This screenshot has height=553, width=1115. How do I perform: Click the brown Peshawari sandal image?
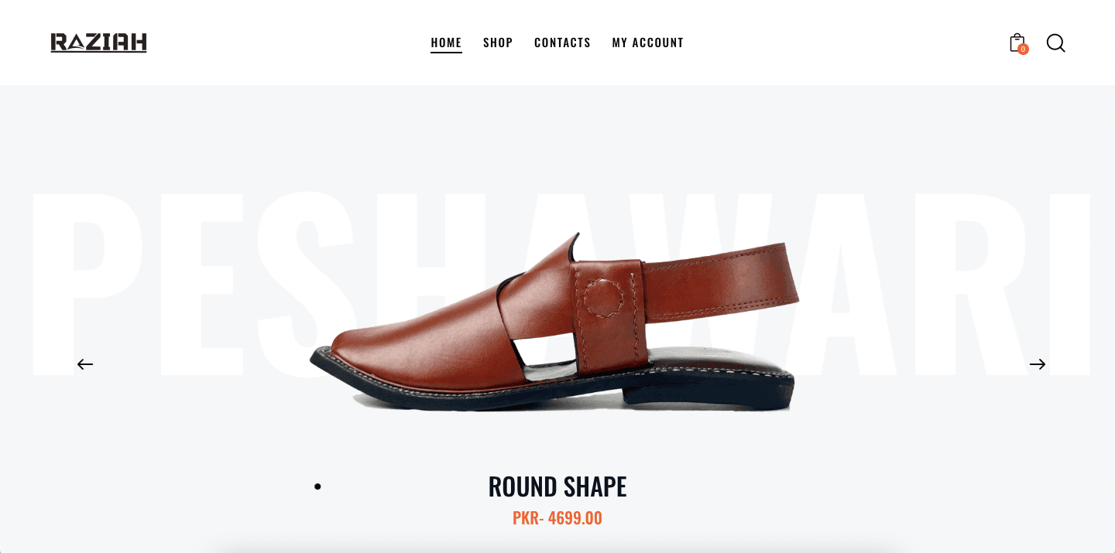coord(554,322)
